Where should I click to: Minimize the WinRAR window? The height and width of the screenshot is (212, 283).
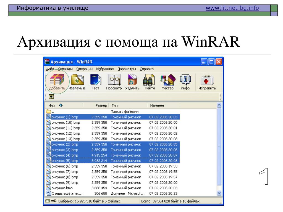coord(204,62)
